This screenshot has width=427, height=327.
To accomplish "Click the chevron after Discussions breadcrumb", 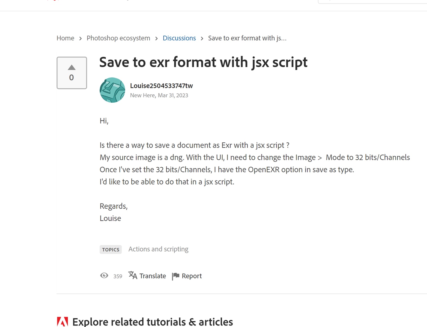I will 202,39.
